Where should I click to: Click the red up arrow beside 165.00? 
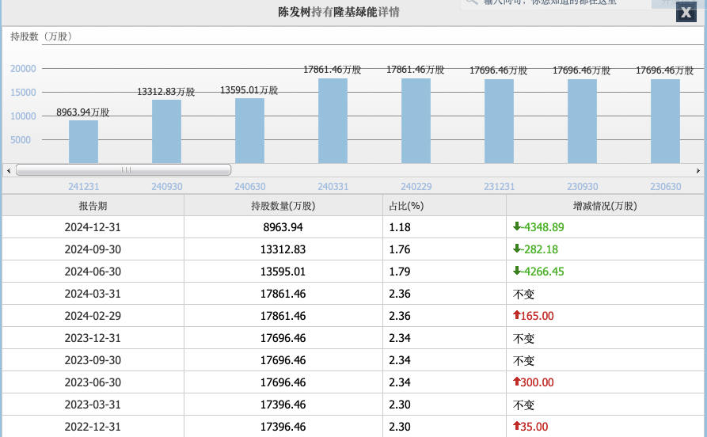pos(517,316)
